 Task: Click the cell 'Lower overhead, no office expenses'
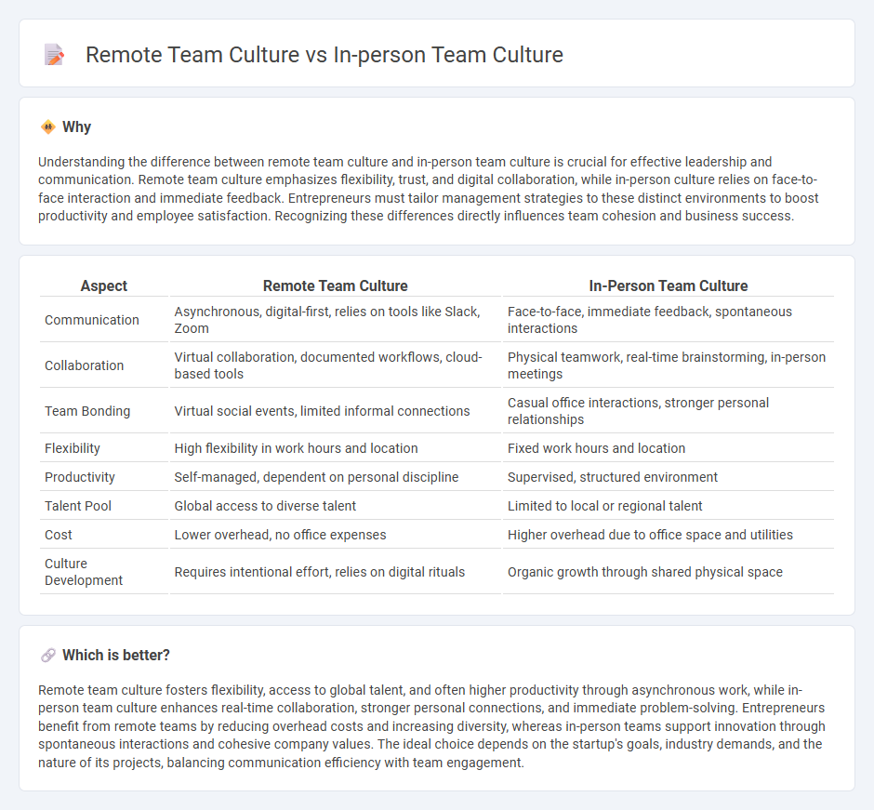[335, 535]
